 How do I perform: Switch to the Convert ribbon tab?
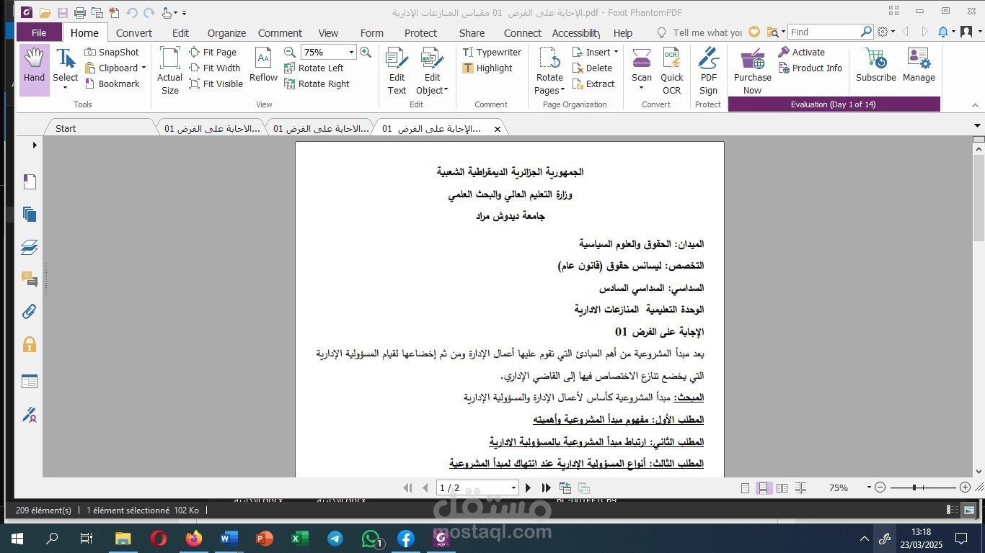coord(134,32)
